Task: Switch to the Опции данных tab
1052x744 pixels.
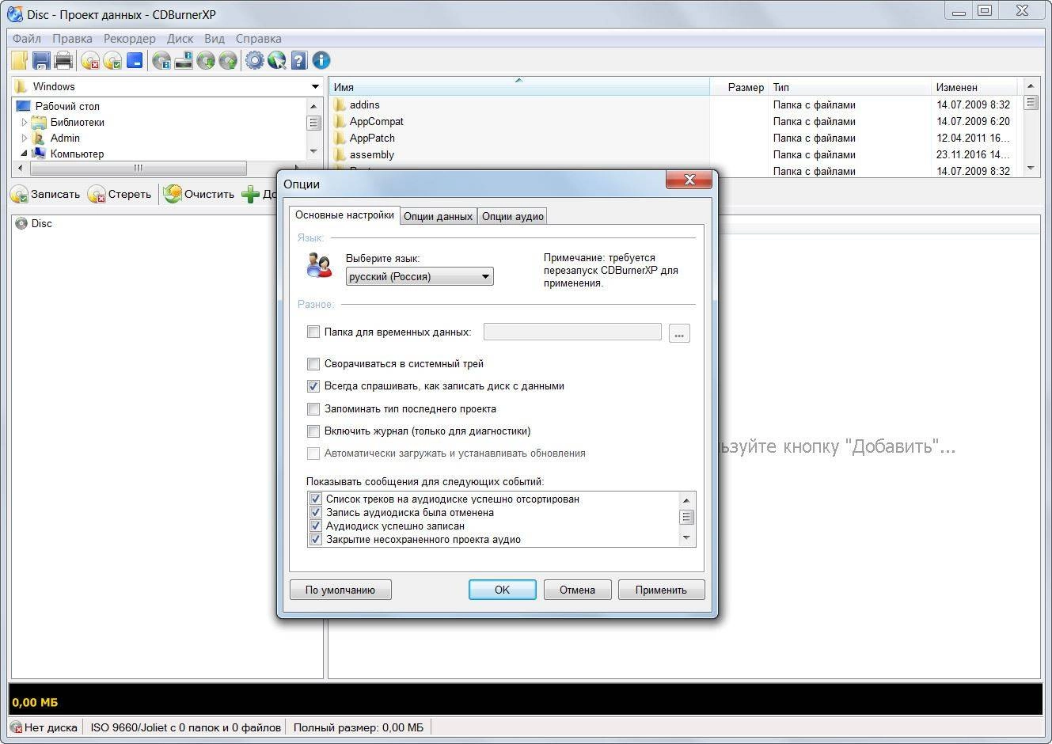Action: [438, 216]
